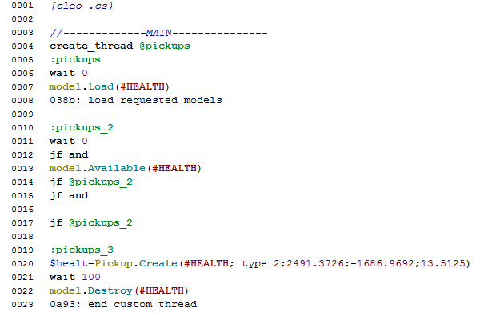Click line number 0016
The image size is (504, 336).
tap(22, 210)
